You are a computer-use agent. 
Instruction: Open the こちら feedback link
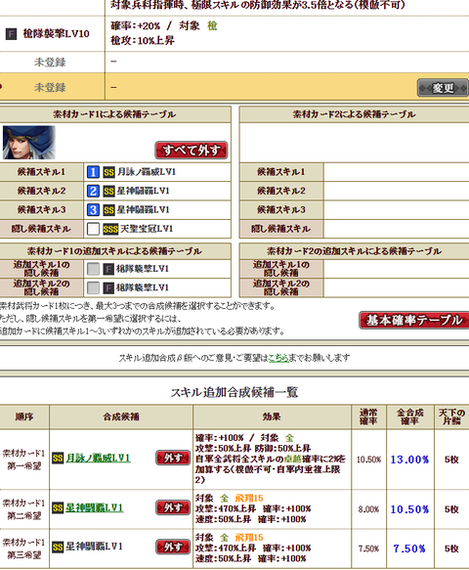[x=278, y=358]
